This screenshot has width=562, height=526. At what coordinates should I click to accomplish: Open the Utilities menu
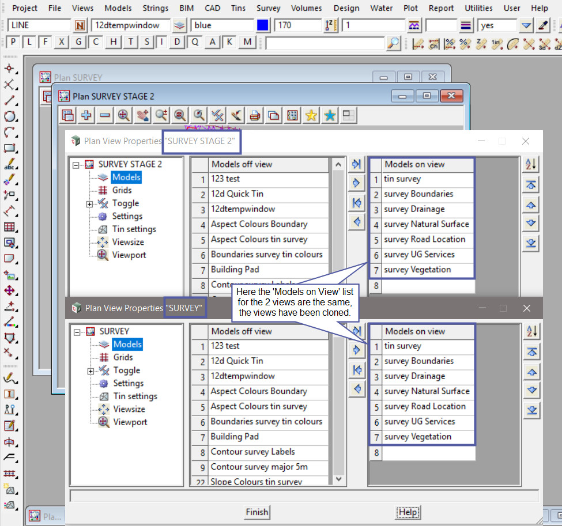478,8
